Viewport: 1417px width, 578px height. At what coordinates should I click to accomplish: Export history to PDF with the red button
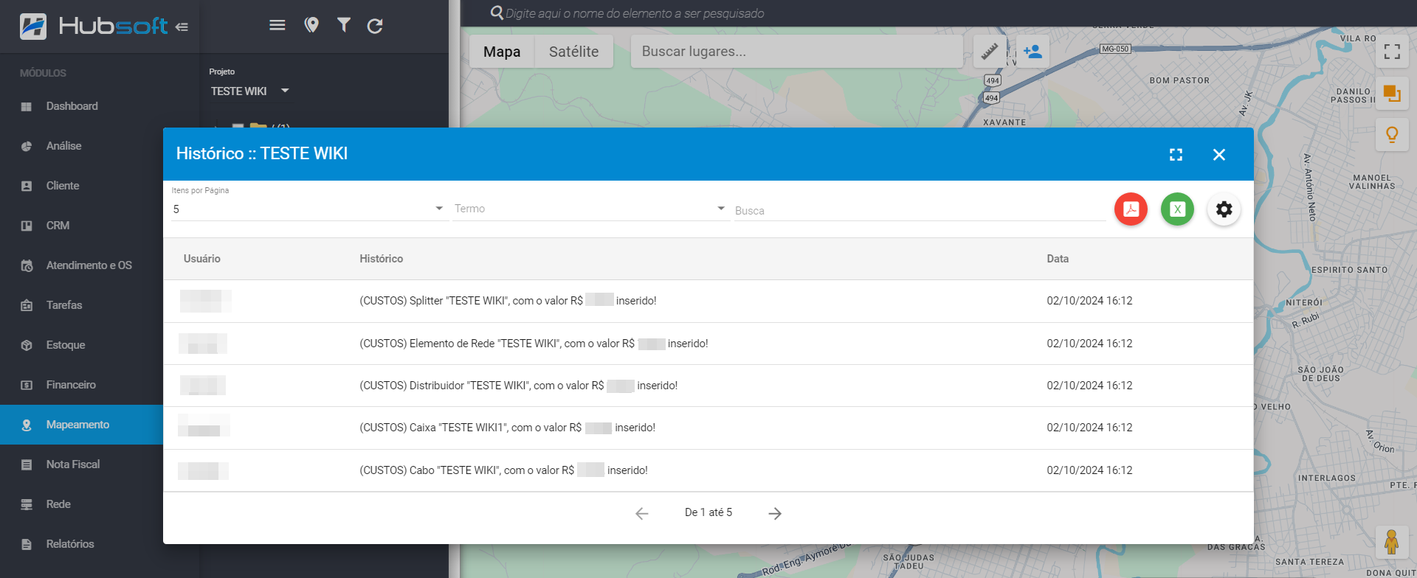[x=1131, y=209]
